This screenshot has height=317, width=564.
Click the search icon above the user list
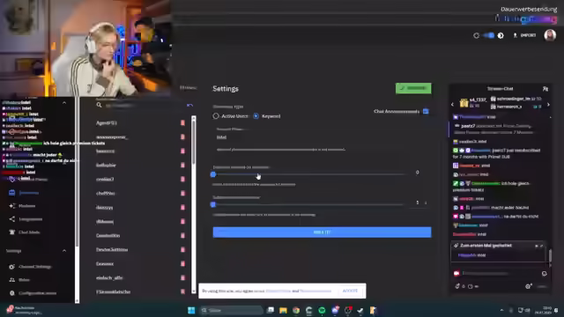(99, 105)
